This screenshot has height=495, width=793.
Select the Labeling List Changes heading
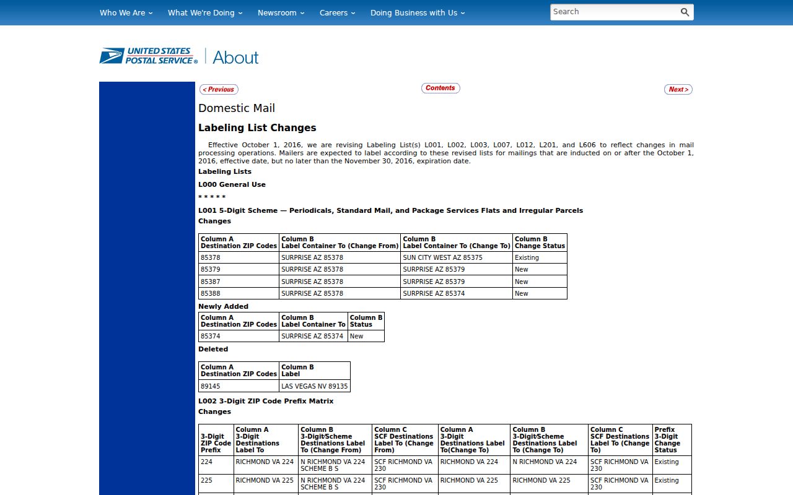click(x=257, y=128)
